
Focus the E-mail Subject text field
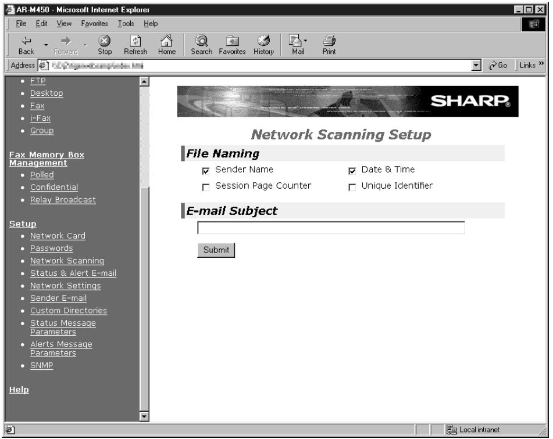[331, 228]
